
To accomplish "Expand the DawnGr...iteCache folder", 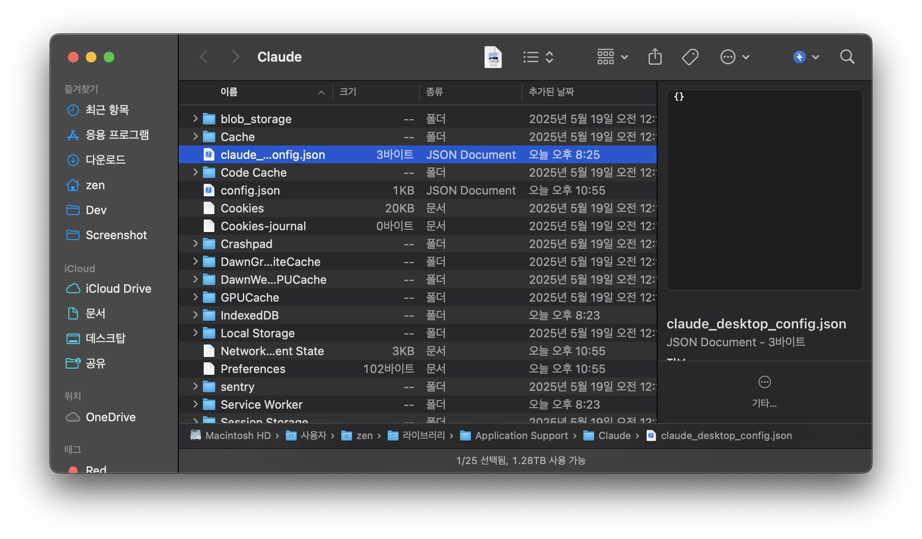I will click(x=195, y=261).
